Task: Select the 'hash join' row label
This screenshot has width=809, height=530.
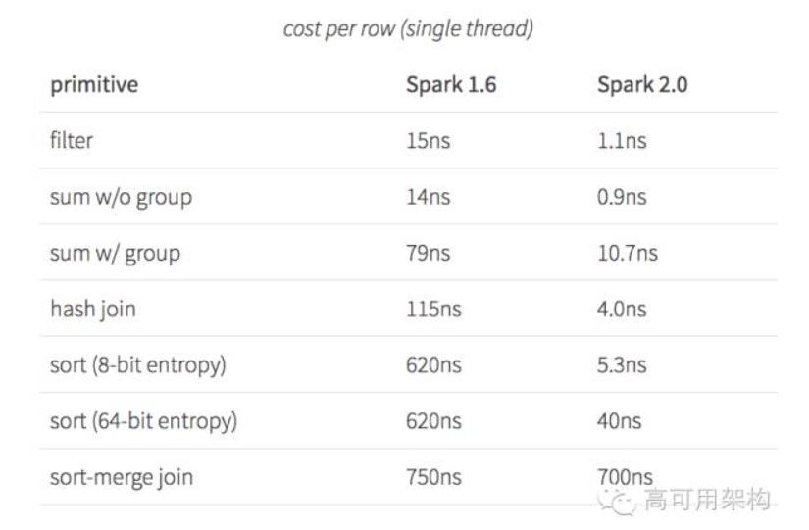Action: click(93, 310)
